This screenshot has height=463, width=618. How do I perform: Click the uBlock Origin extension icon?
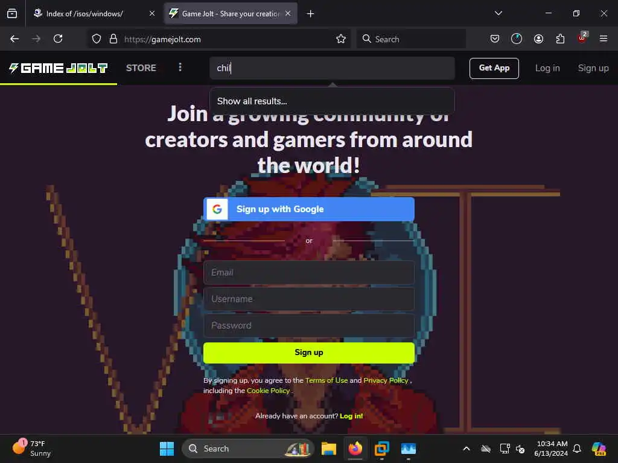582,38
